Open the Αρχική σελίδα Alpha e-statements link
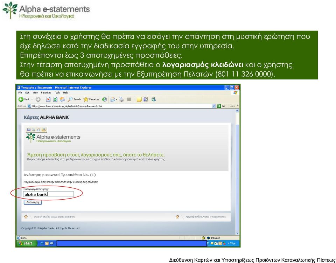The image size is (336, 263). coord(205,217)
